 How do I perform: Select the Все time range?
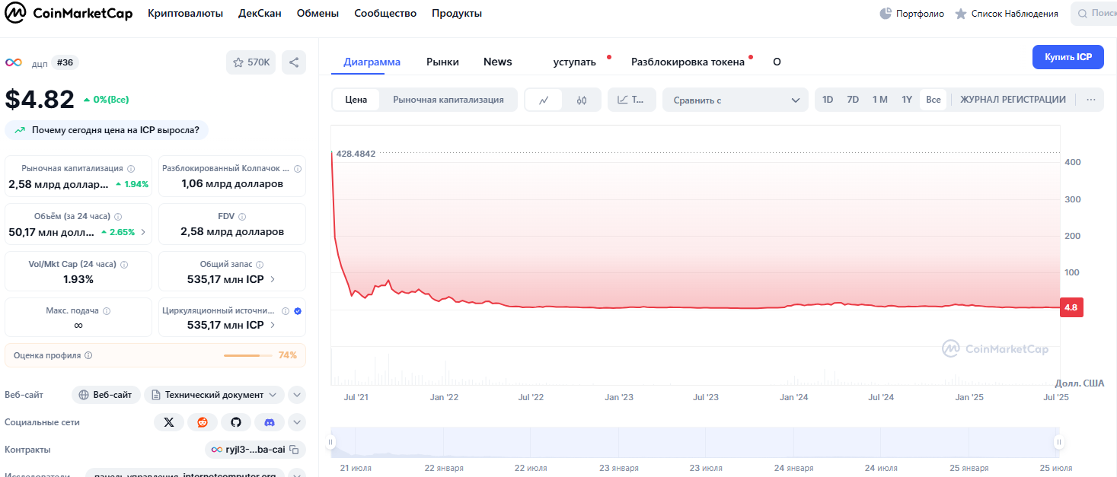tap(933, 100)
